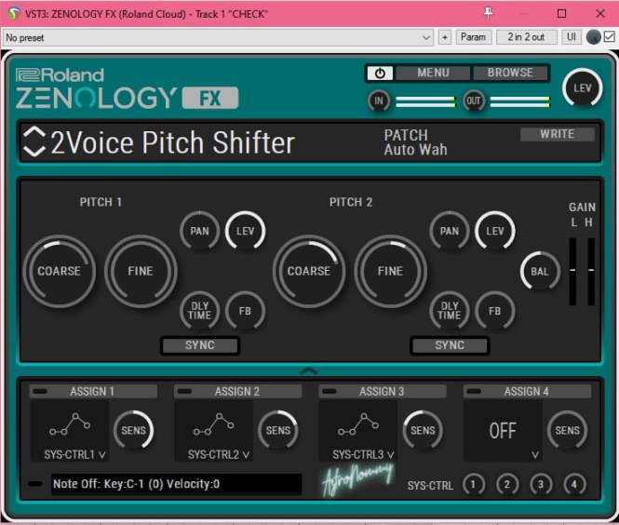Click the 2Voice Pitch Shifter effect name
619x525 pixels.
click(173, 142)
